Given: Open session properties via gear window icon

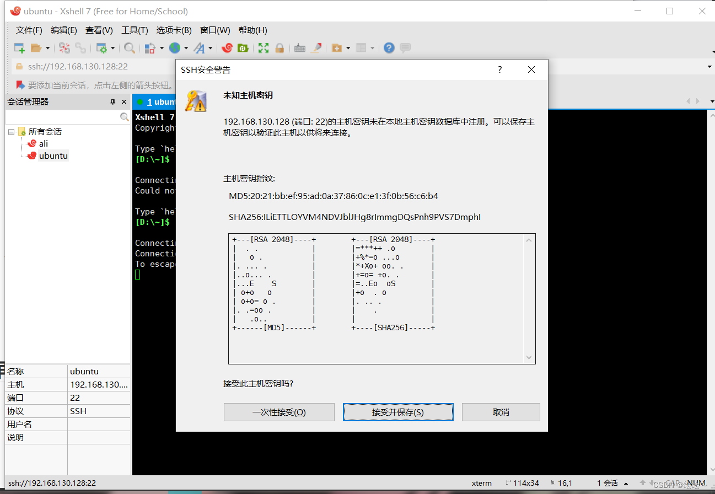Looking at the screenshot, I should [x=101, y=48].
